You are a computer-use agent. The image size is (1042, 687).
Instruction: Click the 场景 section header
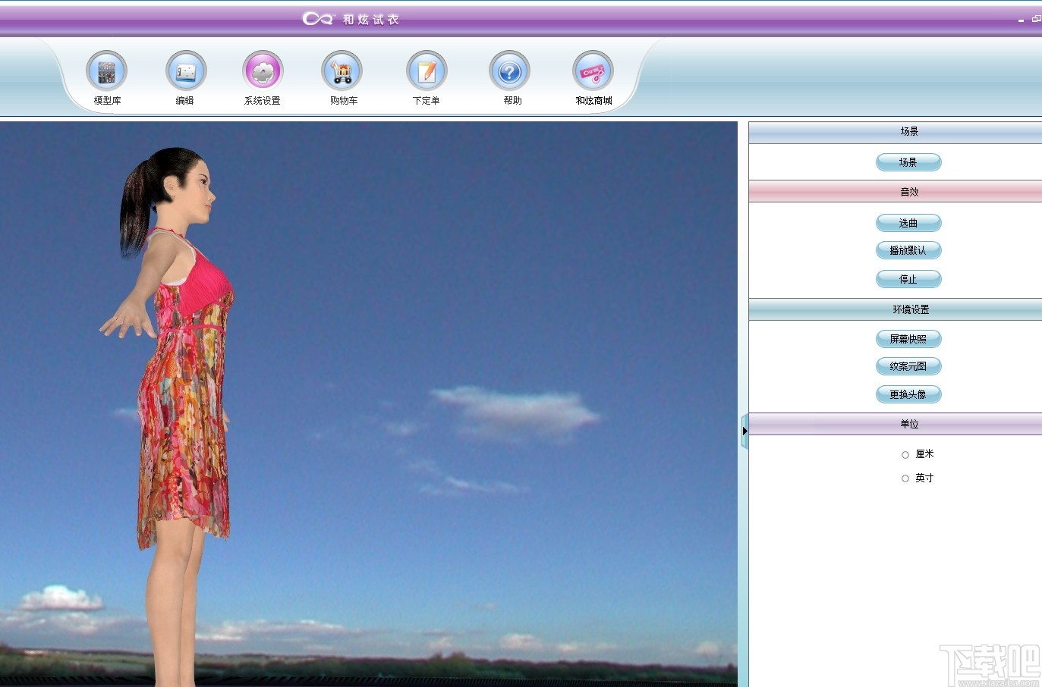click(x=896, y=132)
